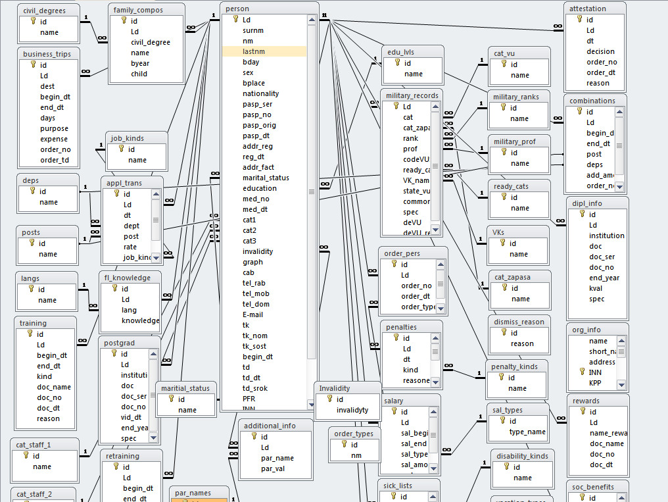This screenshot has width=668, height=502.
Task: Click key icon in penalty_kinds table
Action: pyautogui.click(x=502, y=377)
